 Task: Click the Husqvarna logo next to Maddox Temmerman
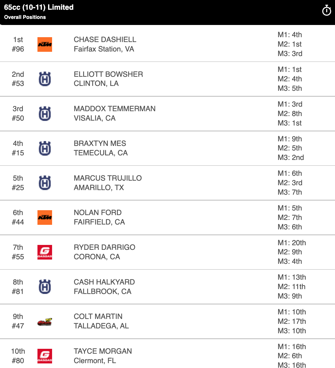pos(45,114)
